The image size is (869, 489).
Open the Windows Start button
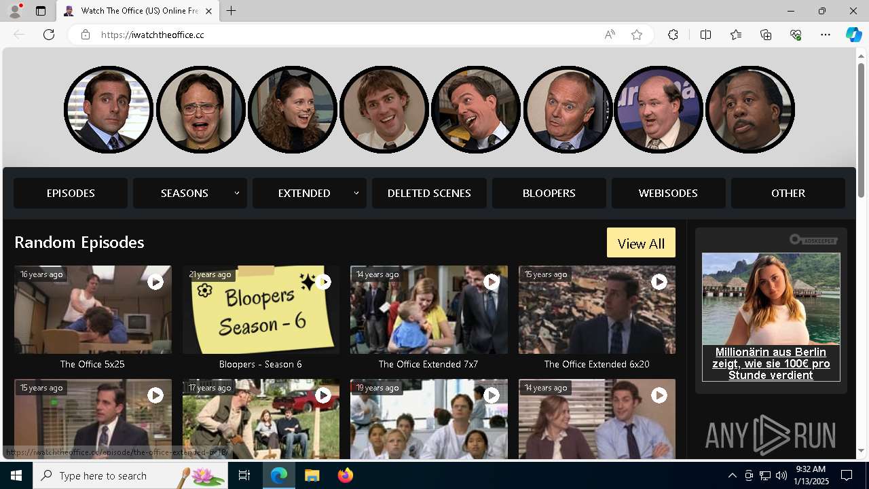click(x=16, y=475)
